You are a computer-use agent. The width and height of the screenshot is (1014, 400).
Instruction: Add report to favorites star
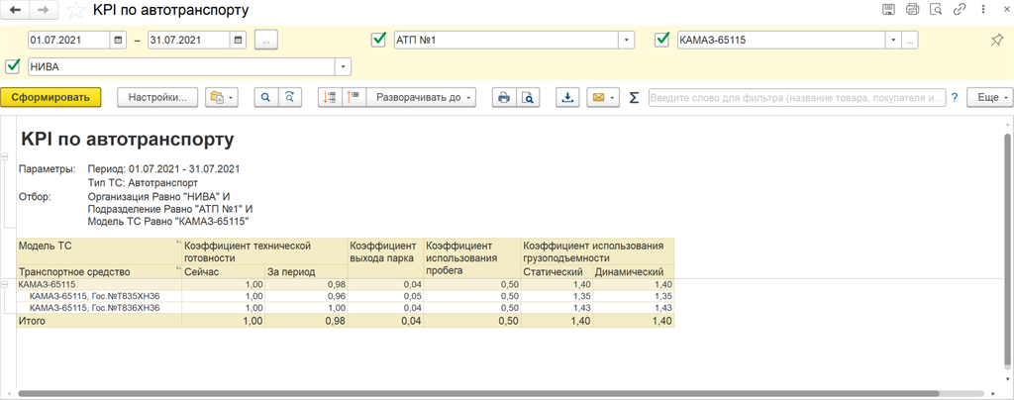click(74, 11)
